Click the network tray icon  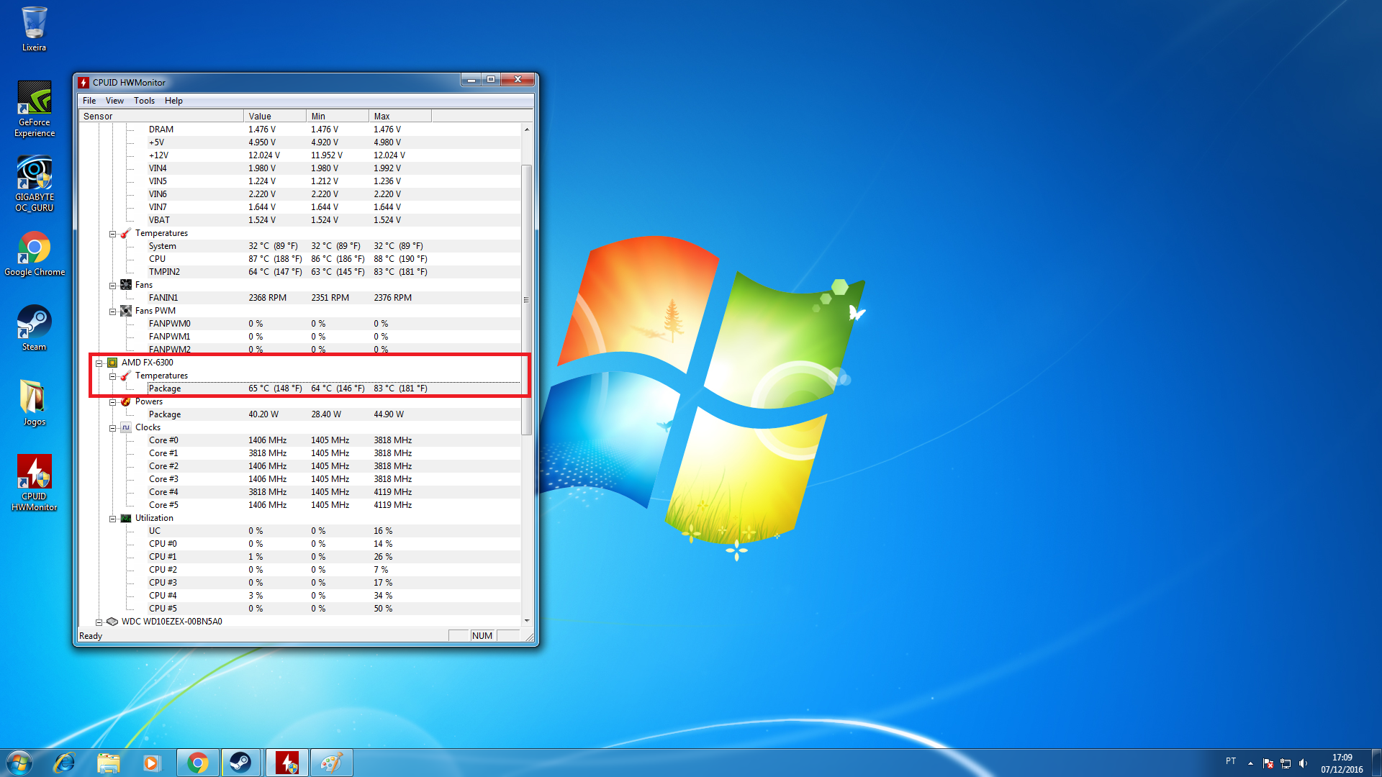[1286, 763]
